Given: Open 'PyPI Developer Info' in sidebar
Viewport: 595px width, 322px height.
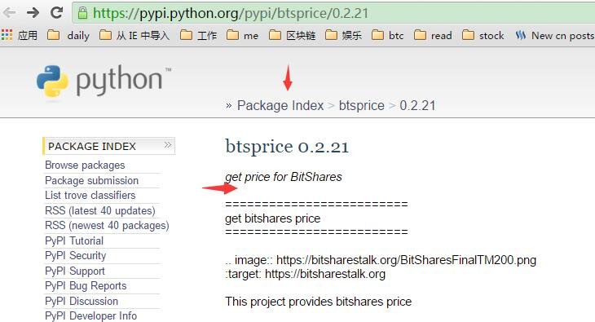Looking at the screenshot, I should coord(90,315).
